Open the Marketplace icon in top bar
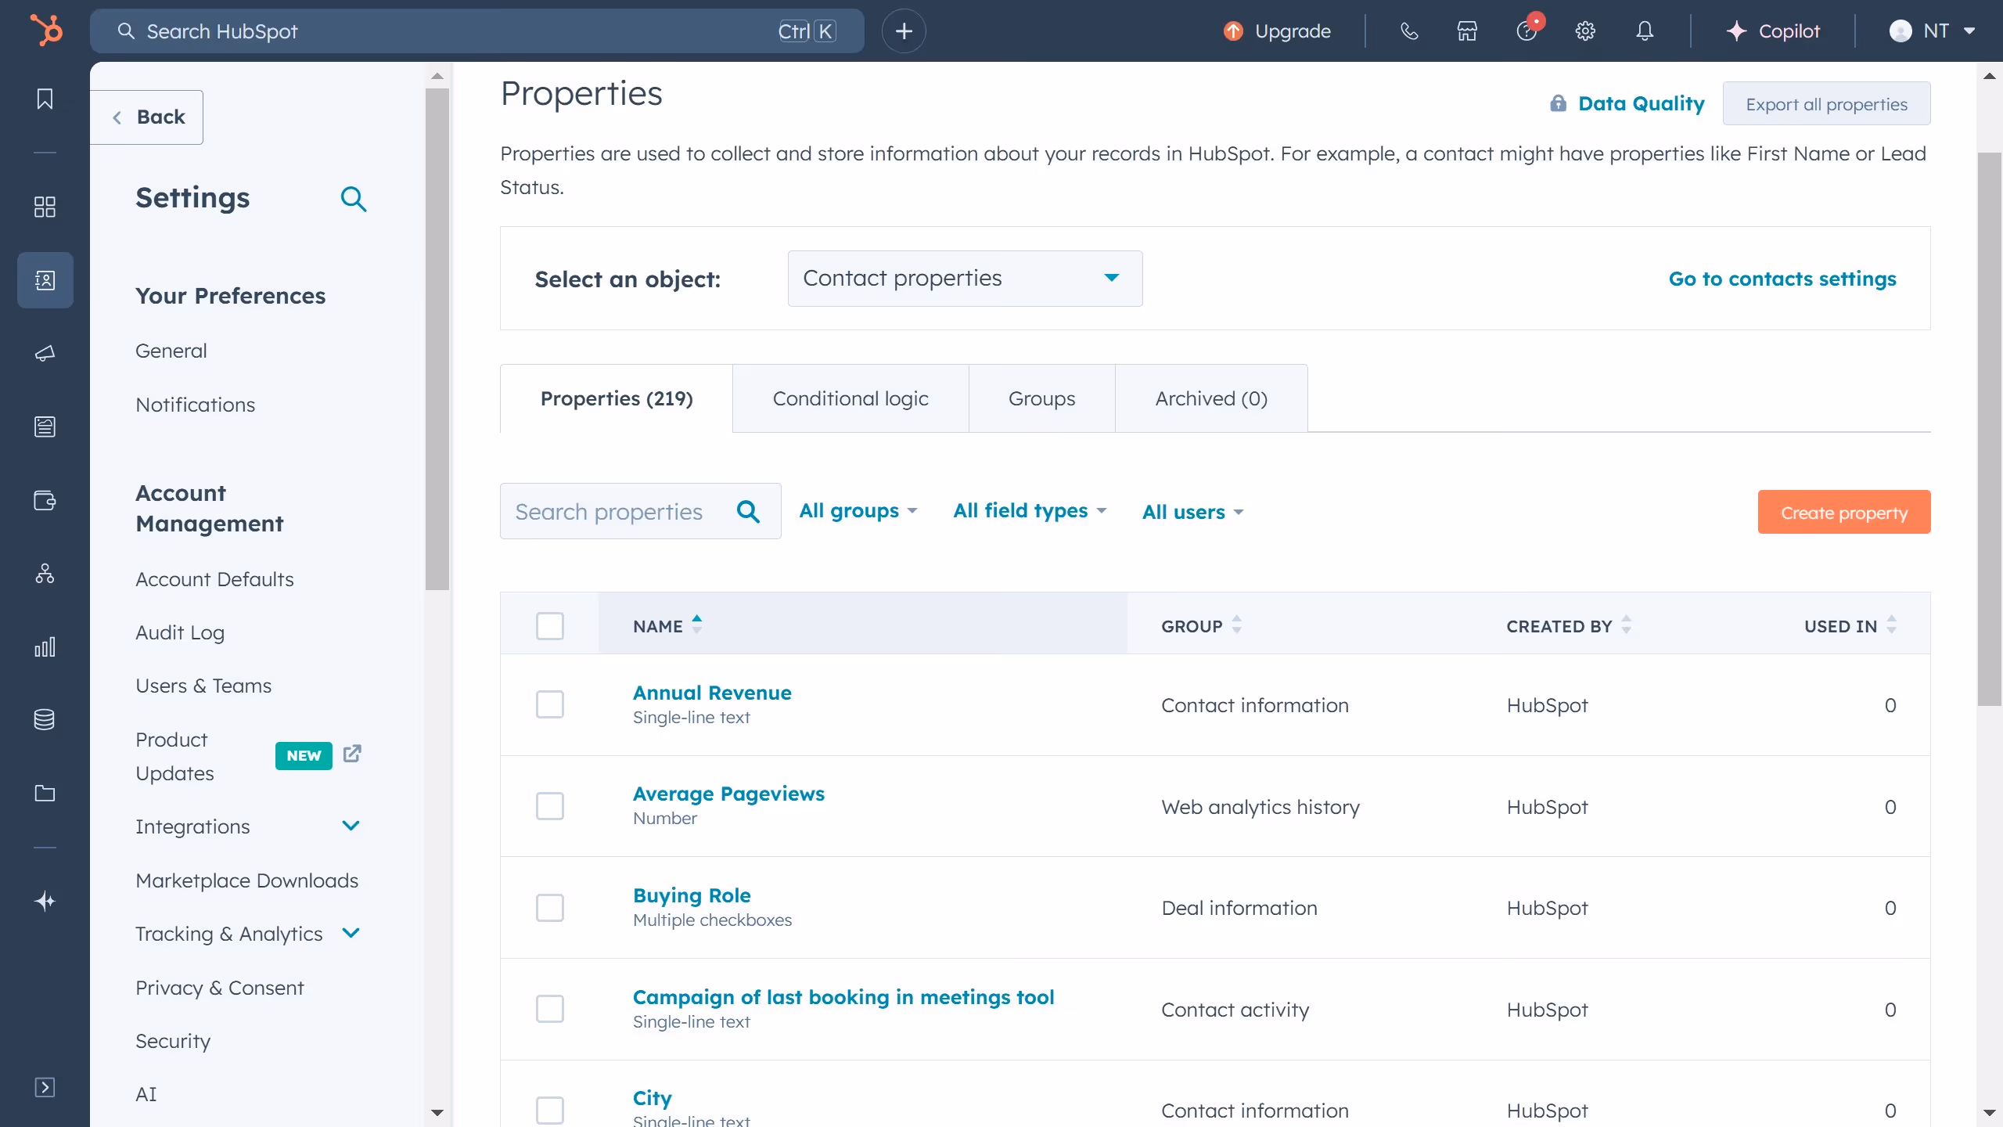The image size is (2003, 1127). (1466, 31)
